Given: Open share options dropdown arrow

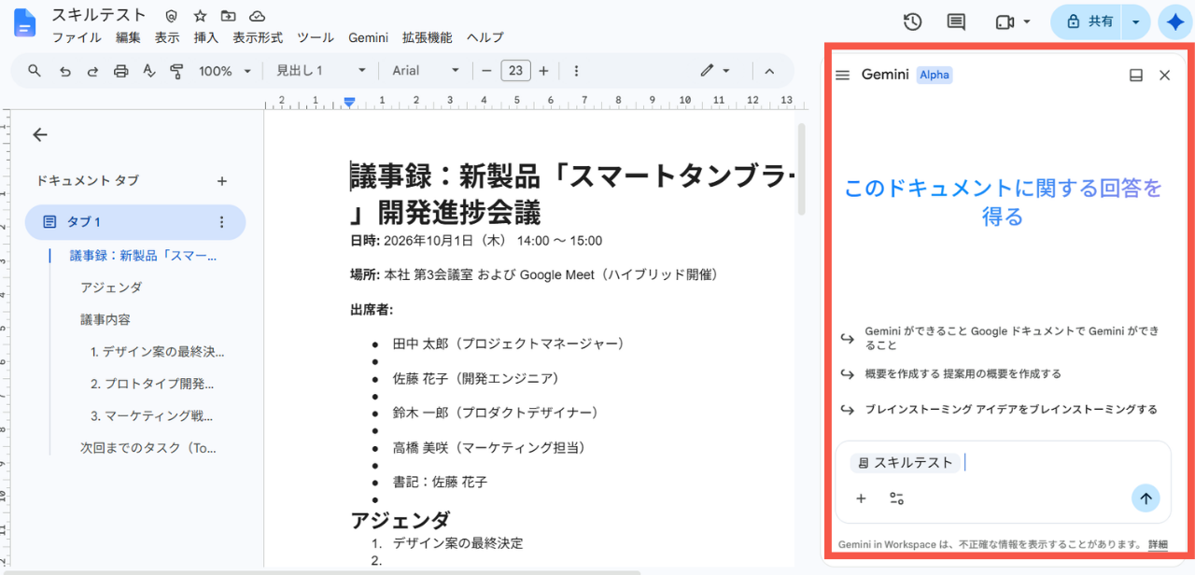Looking at the screenshot, I should click(1135, 21).
